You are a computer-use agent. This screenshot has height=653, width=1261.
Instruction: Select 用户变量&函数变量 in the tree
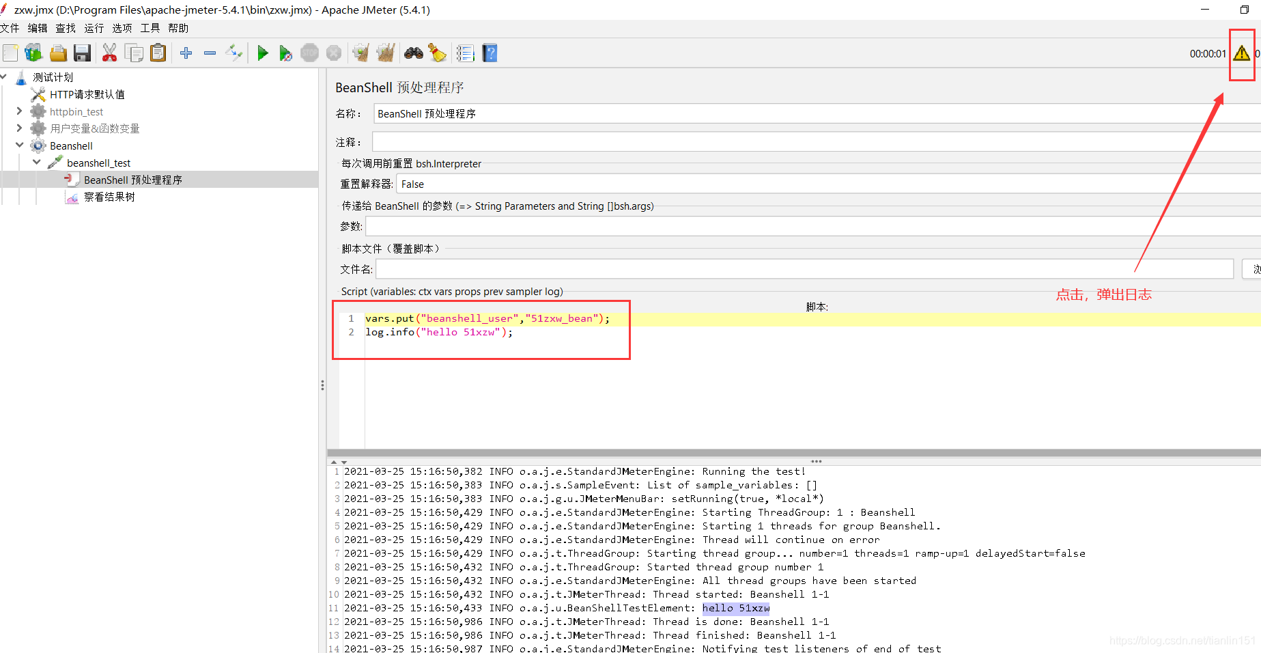pyautogui.click(x=95, y=128)
